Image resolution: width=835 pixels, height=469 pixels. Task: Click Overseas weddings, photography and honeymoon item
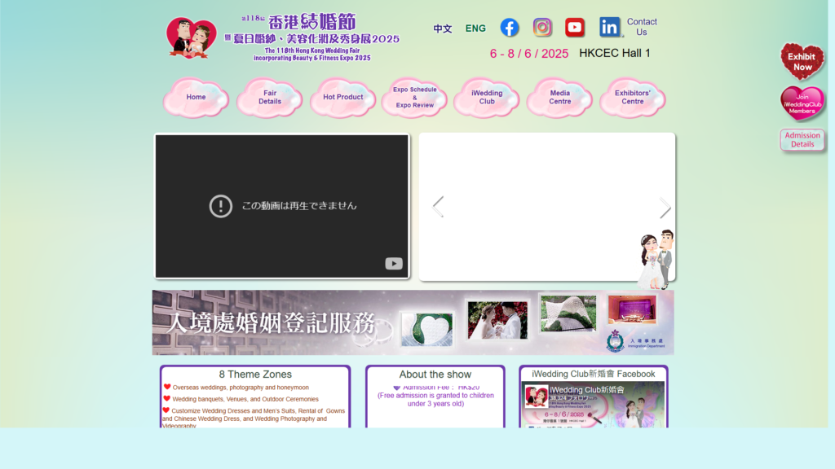[241, 388]
